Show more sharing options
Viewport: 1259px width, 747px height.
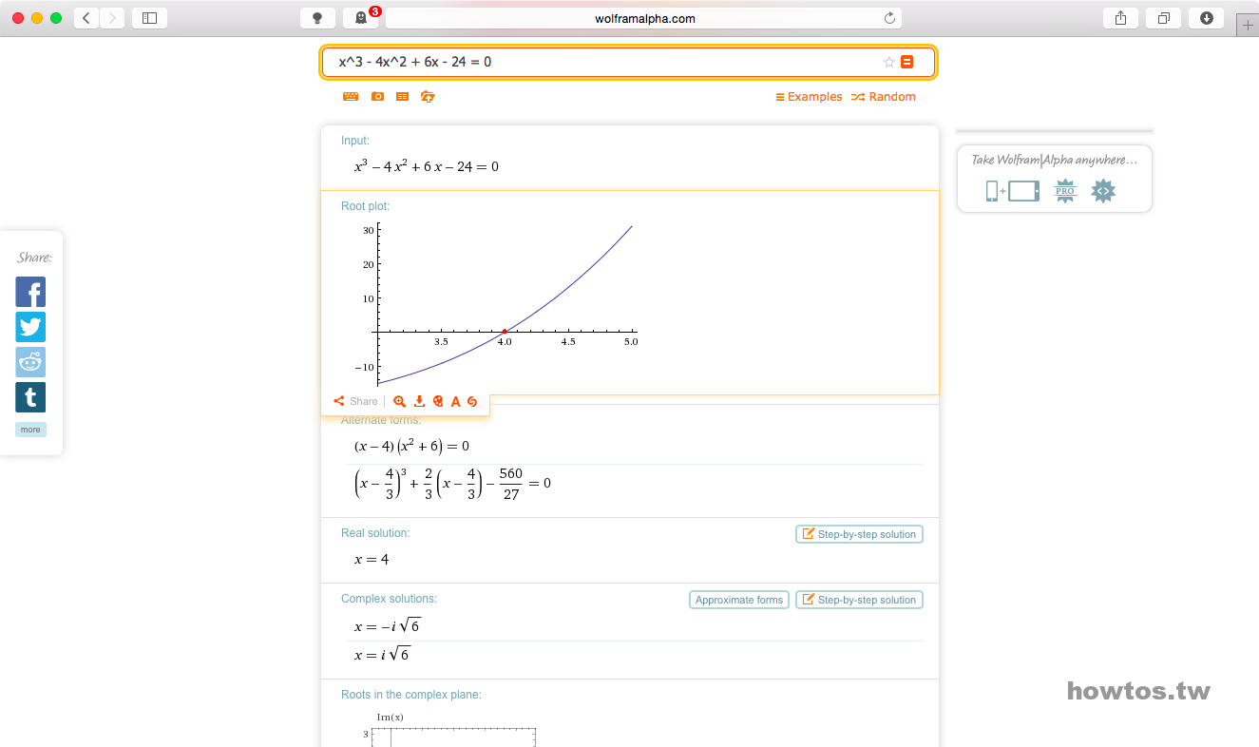[x=30, y=430]
